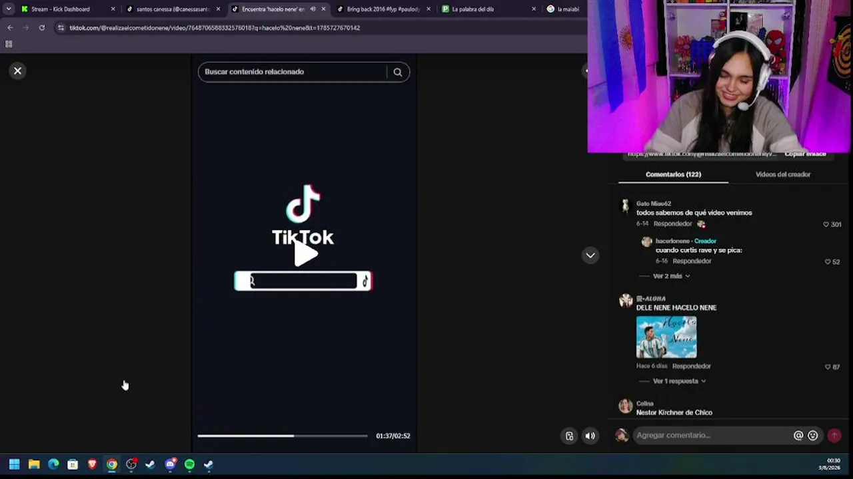The image size is (853, 479).
Task: Close the Bring back 2016 tab
Action: (428, 9)
